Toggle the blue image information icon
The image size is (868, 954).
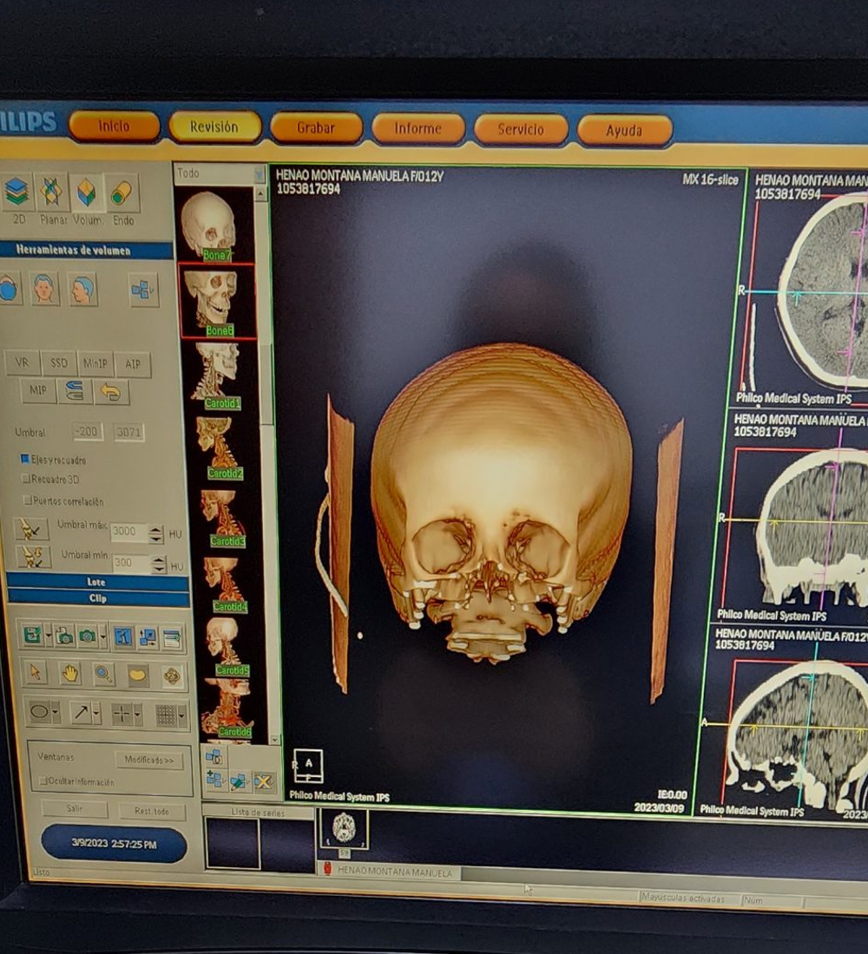(123, 637)
